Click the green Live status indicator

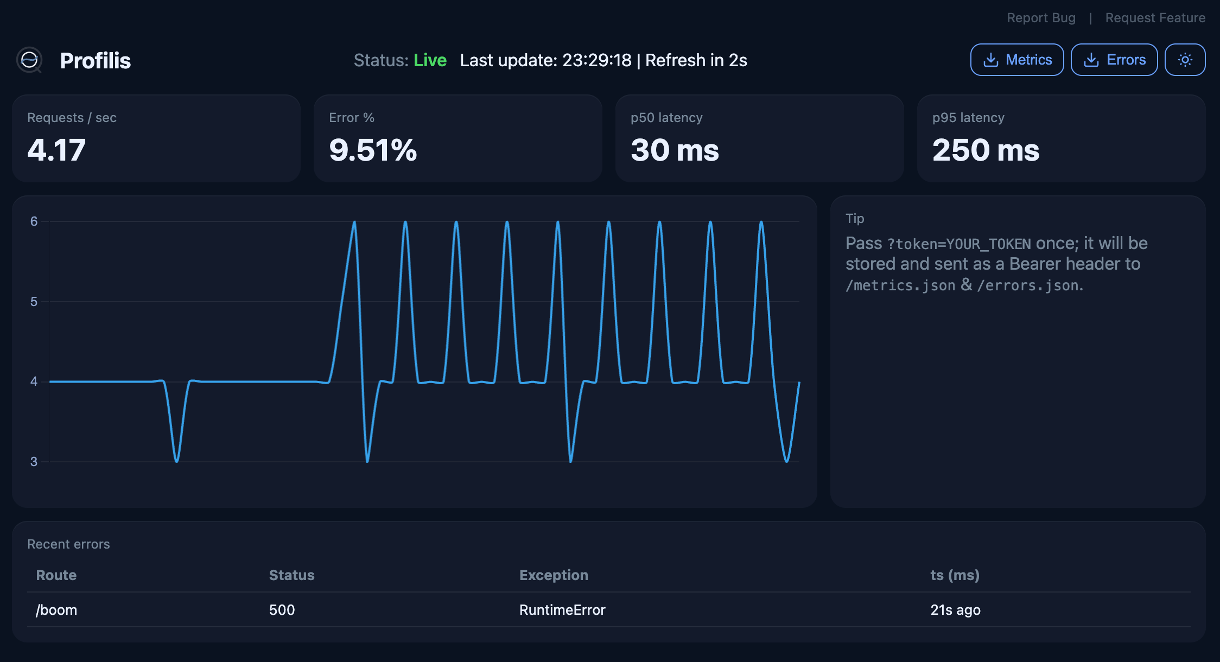(430, 60)
